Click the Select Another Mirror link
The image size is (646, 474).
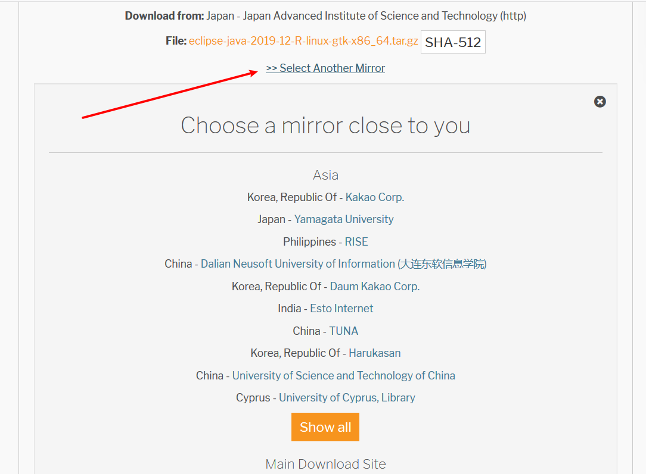tap(325, 68)
